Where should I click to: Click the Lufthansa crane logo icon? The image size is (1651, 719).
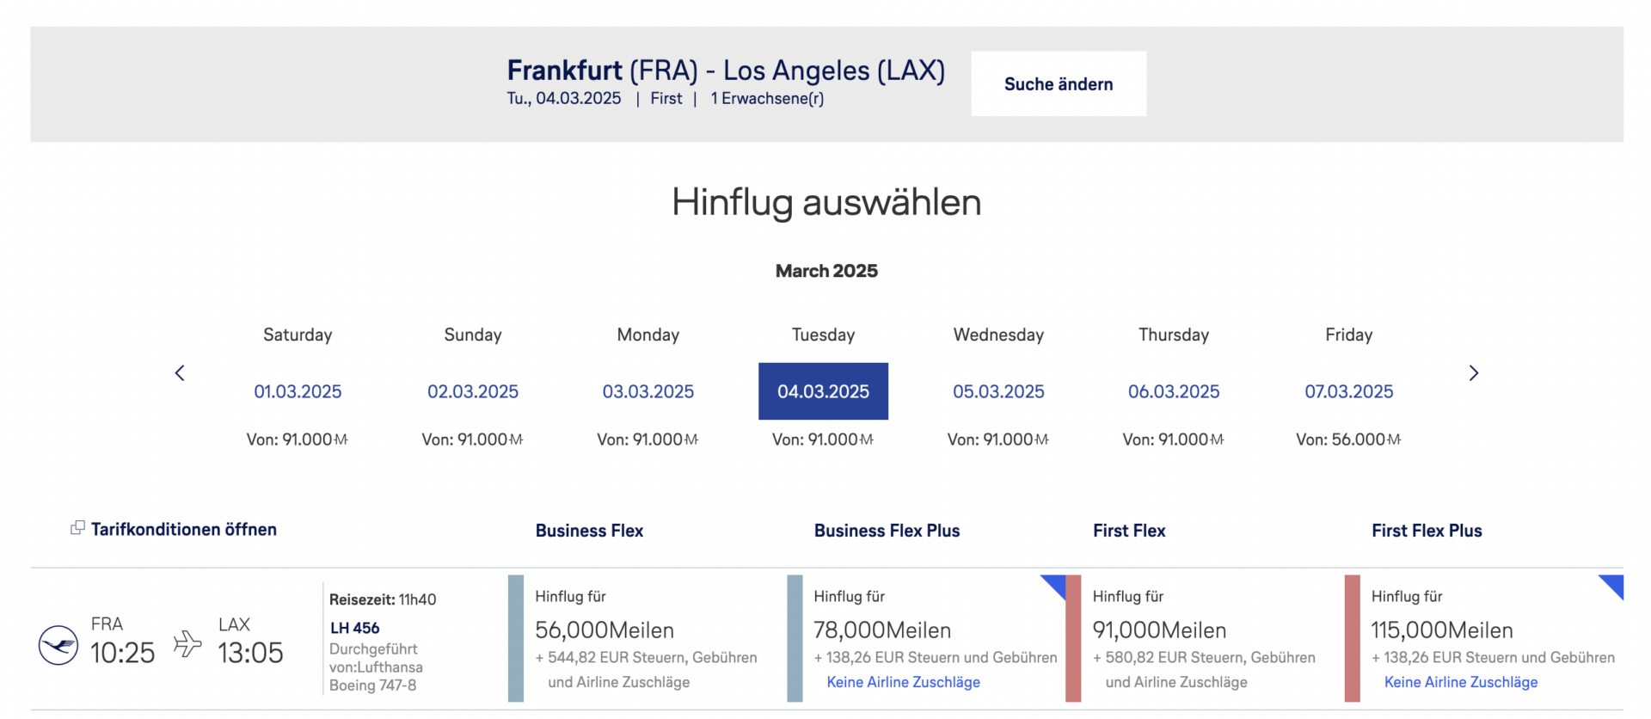[x=58, y=645]
